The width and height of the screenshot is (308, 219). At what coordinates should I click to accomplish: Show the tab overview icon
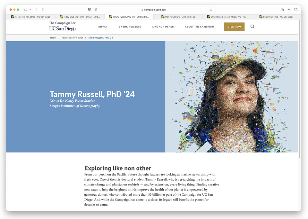[295, 9]
